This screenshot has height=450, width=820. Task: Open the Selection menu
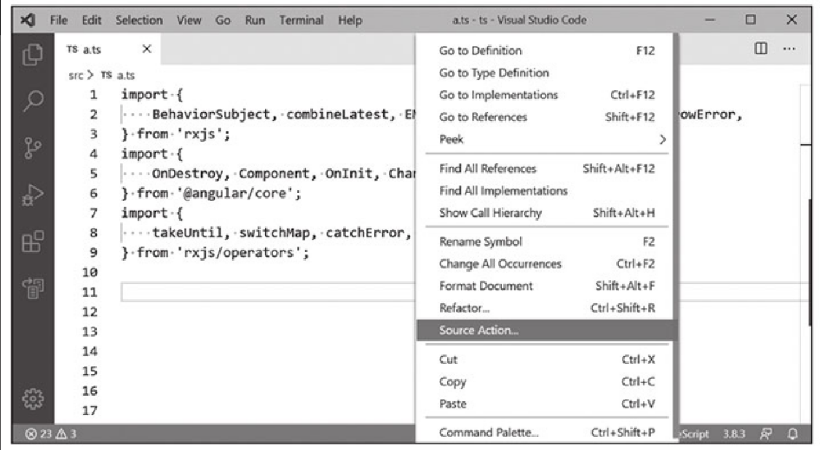pos(139,20)
